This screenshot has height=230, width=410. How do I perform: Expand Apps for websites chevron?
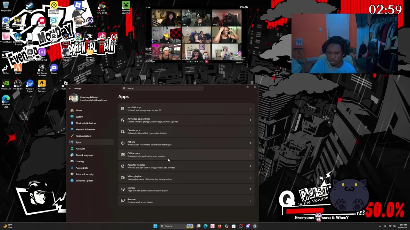tap(250, 166)
